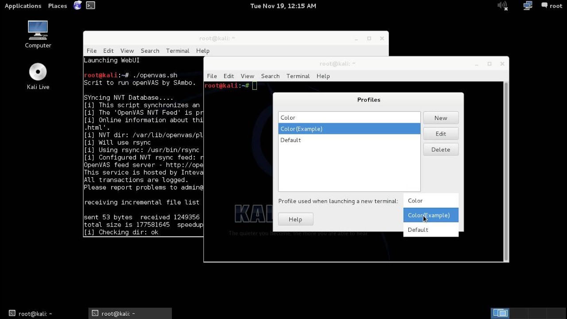The height and width of the screenshot is (319, 567).
Task: Open Search menu in front terminal window
Action: point(270,76)
